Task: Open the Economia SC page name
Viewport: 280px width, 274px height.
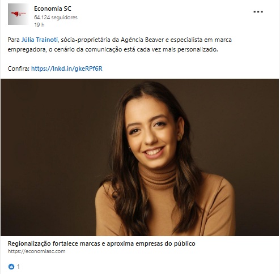Action: point(53,8)
